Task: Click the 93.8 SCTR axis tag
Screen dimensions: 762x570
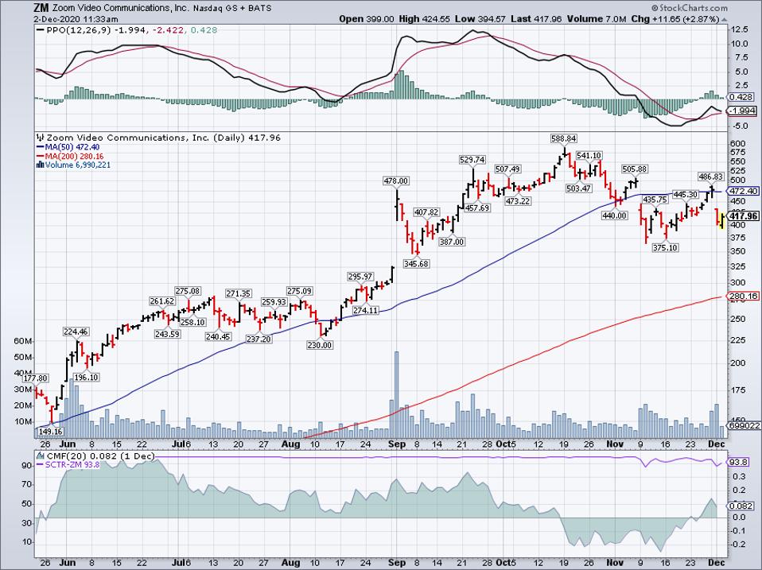Action: [738, 462]
